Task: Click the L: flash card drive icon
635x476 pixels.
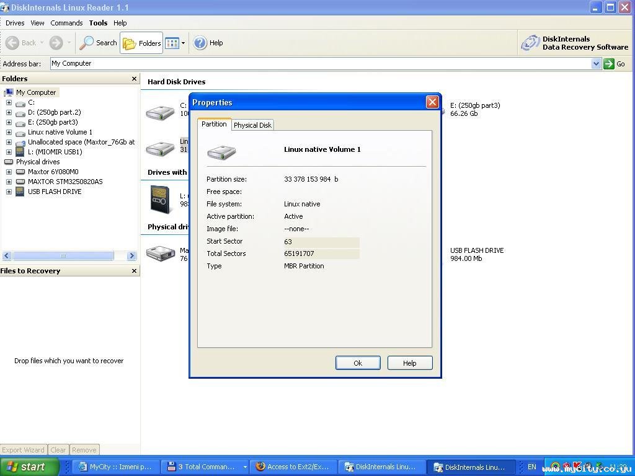Action: point(160,200)
